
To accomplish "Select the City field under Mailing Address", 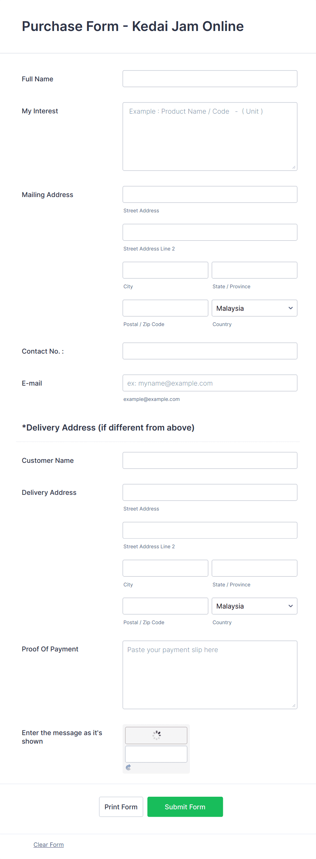I will click(165, 270).
